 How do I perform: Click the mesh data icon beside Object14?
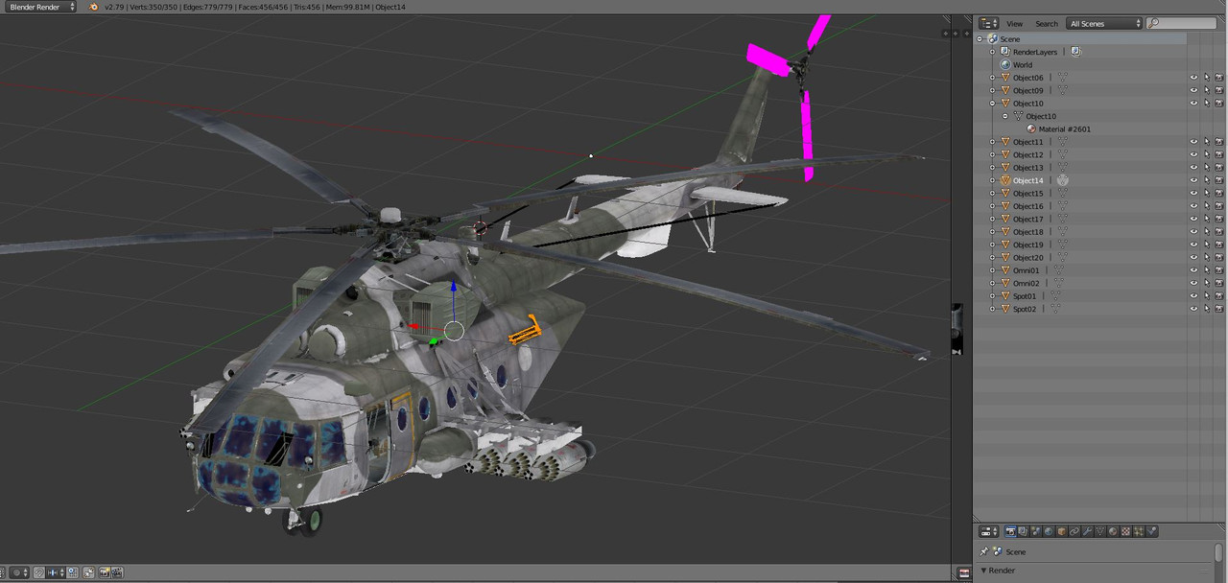[1063, 180]
